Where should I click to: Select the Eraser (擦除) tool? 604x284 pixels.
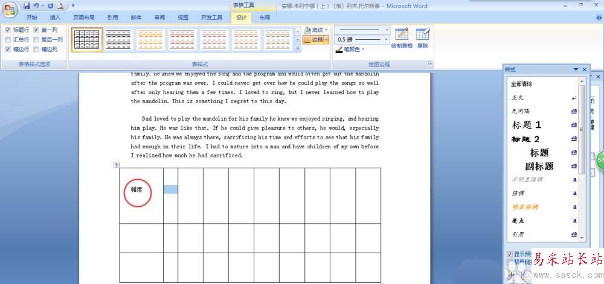(422, 37)
